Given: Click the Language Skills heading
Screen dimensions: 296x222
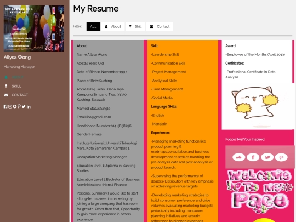Looking at the screenshot, I should pyautogui.click(x=164, y=107).
